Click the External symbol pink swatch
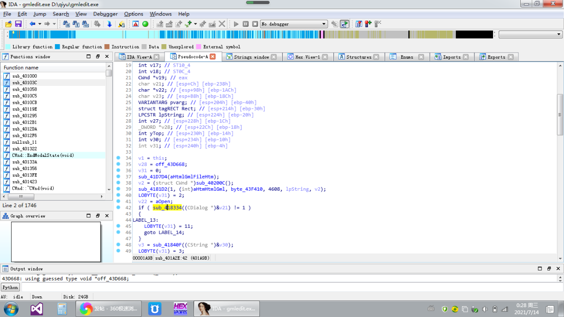The image size is (564, 317). pyautogui.click(x=199, y=47)
